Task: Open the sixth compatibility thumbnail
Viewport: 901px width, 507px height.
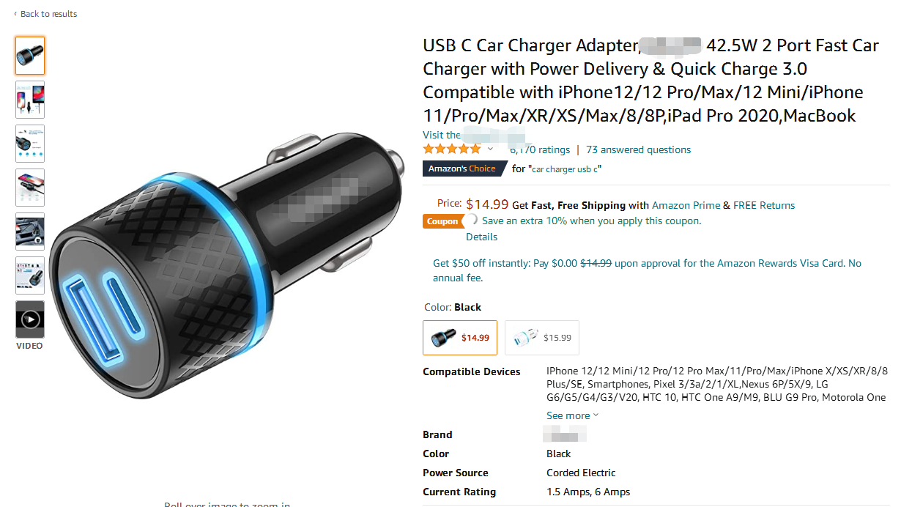Action: [x=30, y=275]
